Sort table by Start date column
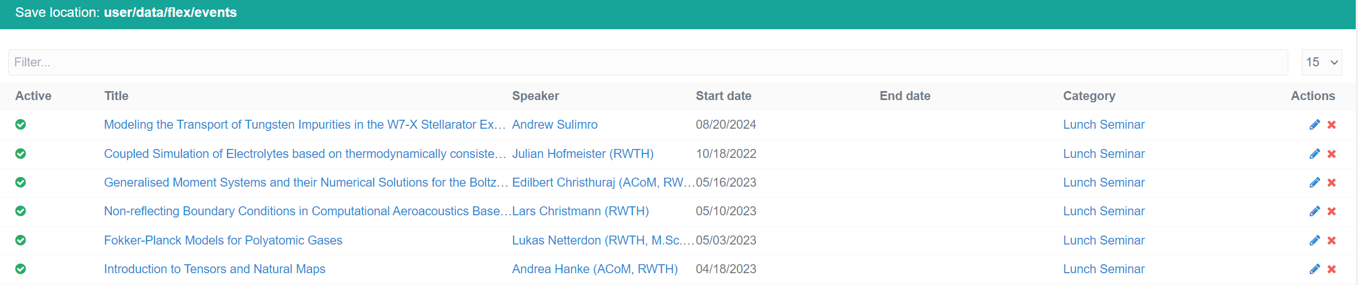 click(723, 96)
